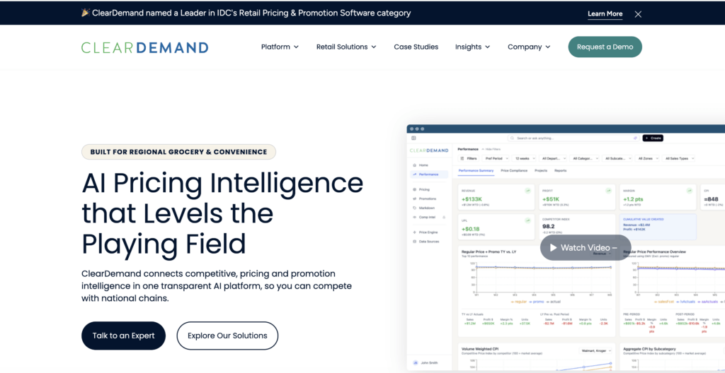Open the All Departments filter dropdown

(x=553, y=158)
